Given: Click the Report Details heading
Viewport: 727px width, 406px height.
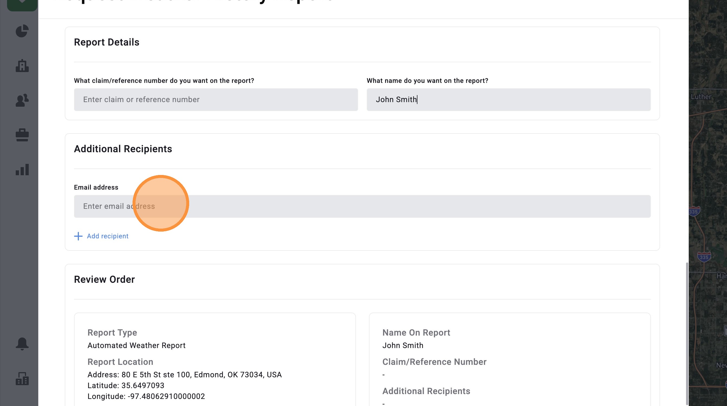Looking at the screenshot, I should click(x=107, y=42).
